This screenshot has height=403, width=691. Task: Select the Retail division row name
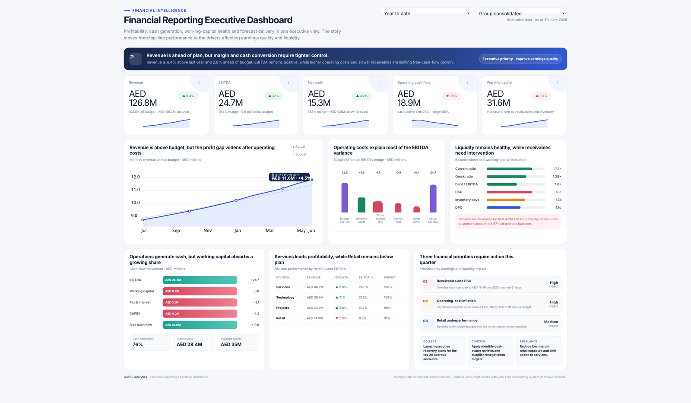(281, 318)
